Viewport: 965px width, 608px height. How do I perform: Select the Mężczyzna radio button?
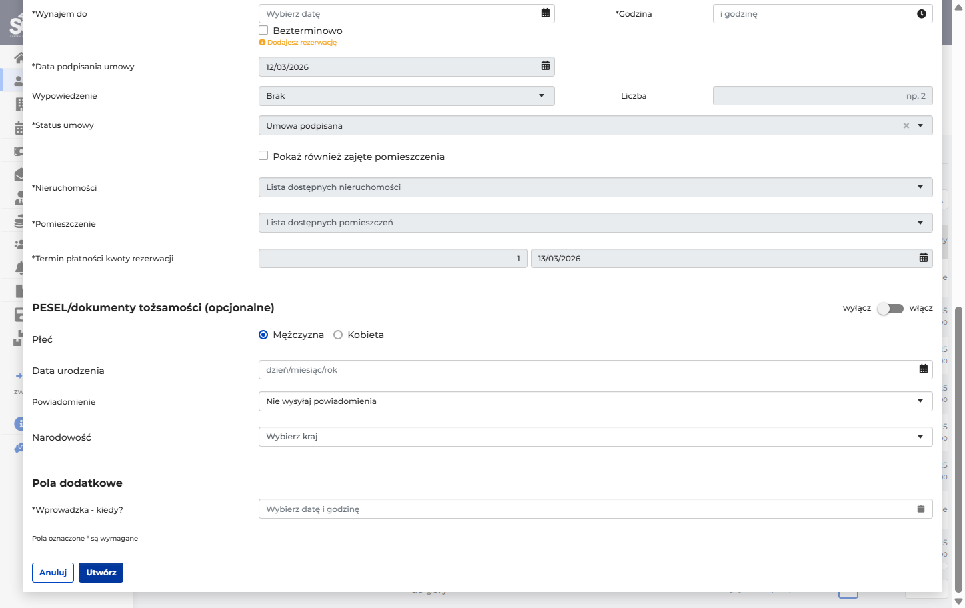pos(263,335)
